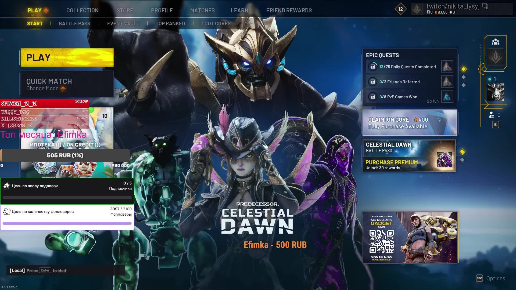Click FOLLOW next to DAGGY_DAG
516x290 pixels.
(82, 111)
